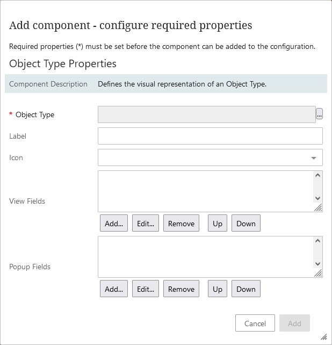Screen dimensions: 332x345
Task: Remove the selected View Fields entry
Action: [181, 224]
